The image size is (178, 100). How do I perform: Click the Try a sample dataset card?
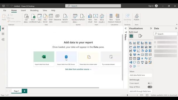pos(111,59)
